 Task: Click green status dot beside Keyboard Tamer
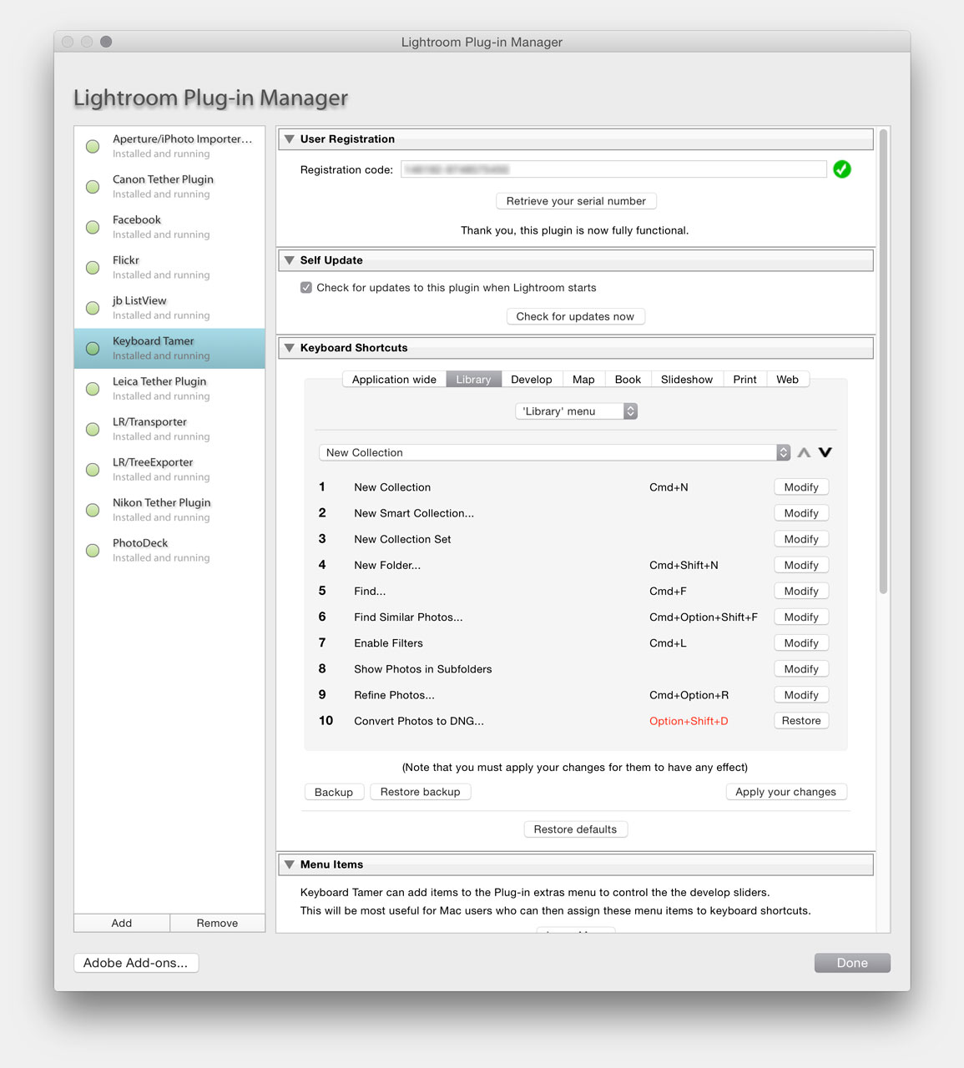[93, 349]
